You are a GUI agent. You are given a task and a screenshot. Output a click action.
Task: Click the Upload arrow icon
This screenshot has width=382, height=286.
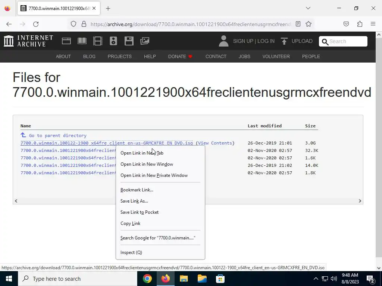(284, 41)
